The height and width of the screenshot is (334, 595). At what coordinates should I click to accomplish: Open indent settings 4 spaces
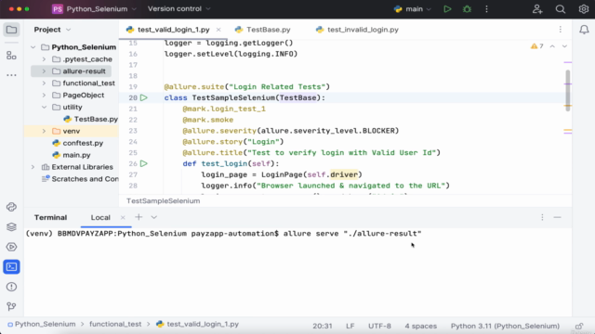coord(420,326)
